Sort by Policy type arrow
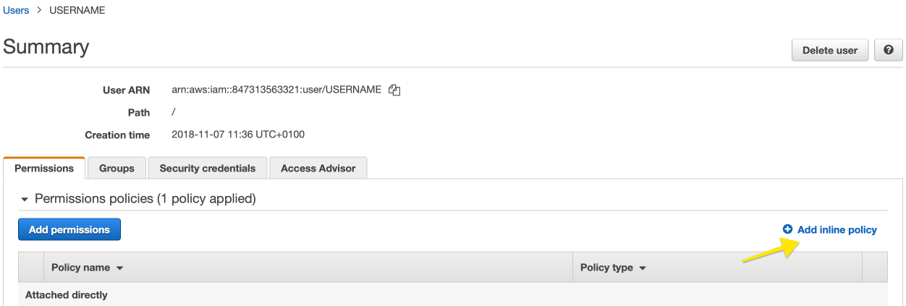 click(643, 268)
